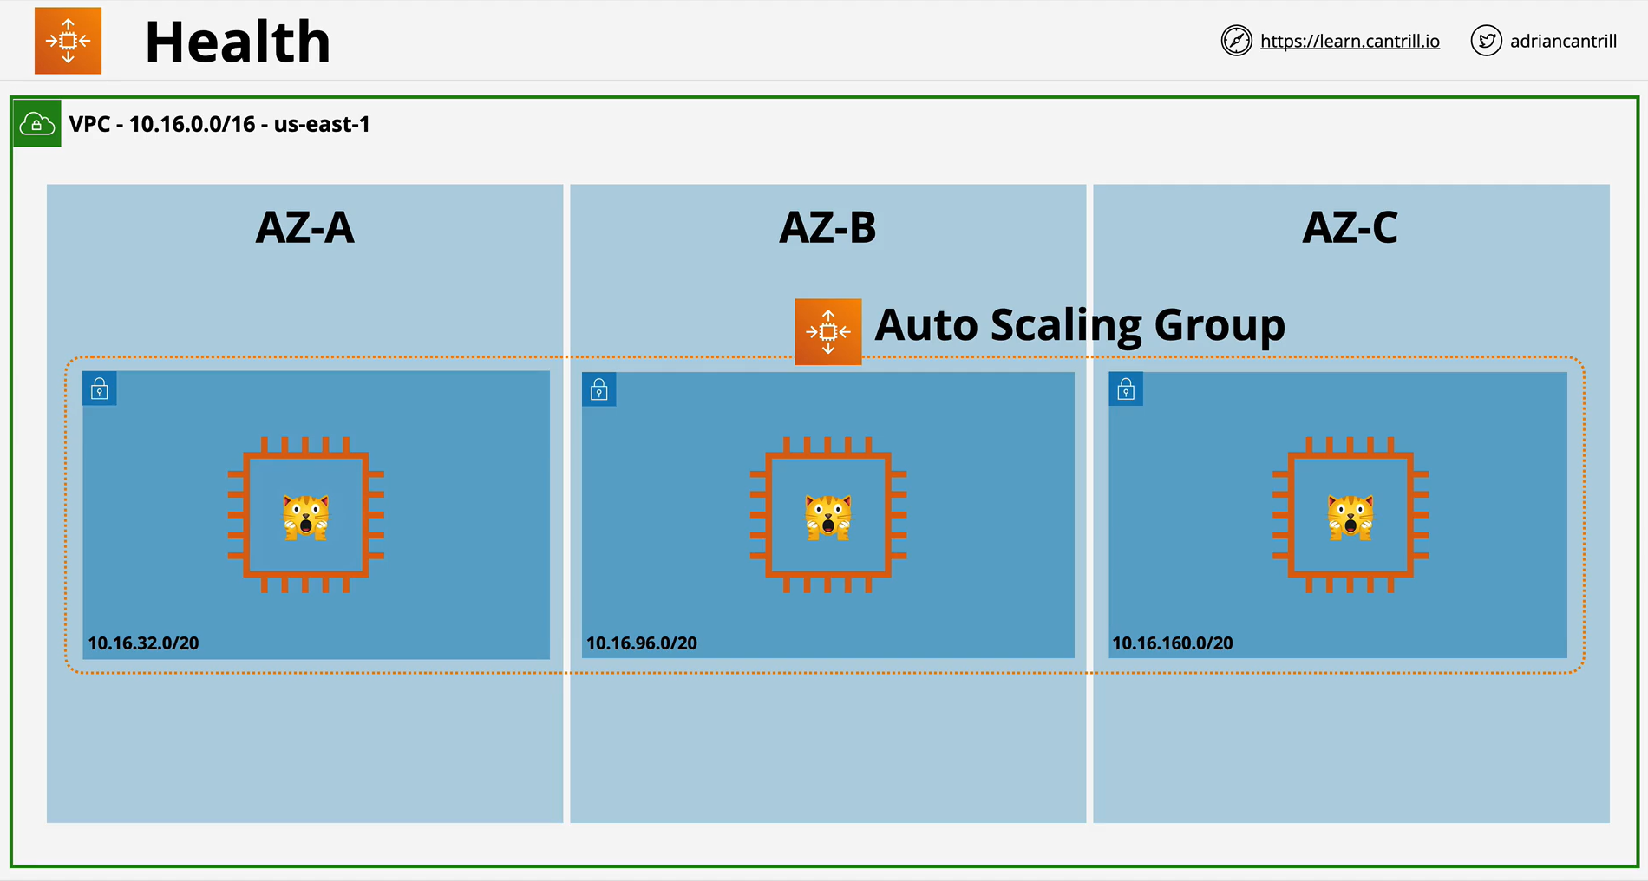Screen dimensions: 1648x881
Task: Select the 10.16.96.0/20 subnet label
Action: 642,643
